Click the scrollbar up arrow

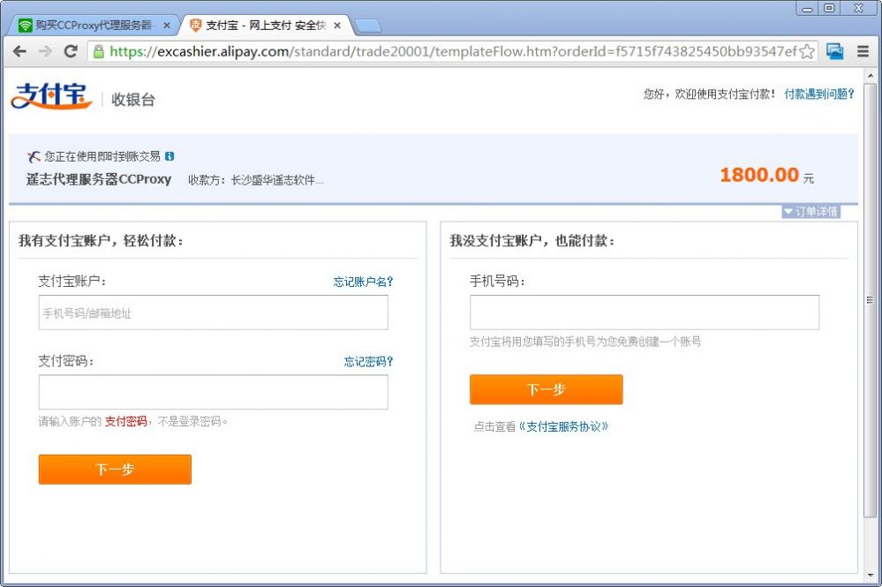pyautogui.click(x=871, y=76)
